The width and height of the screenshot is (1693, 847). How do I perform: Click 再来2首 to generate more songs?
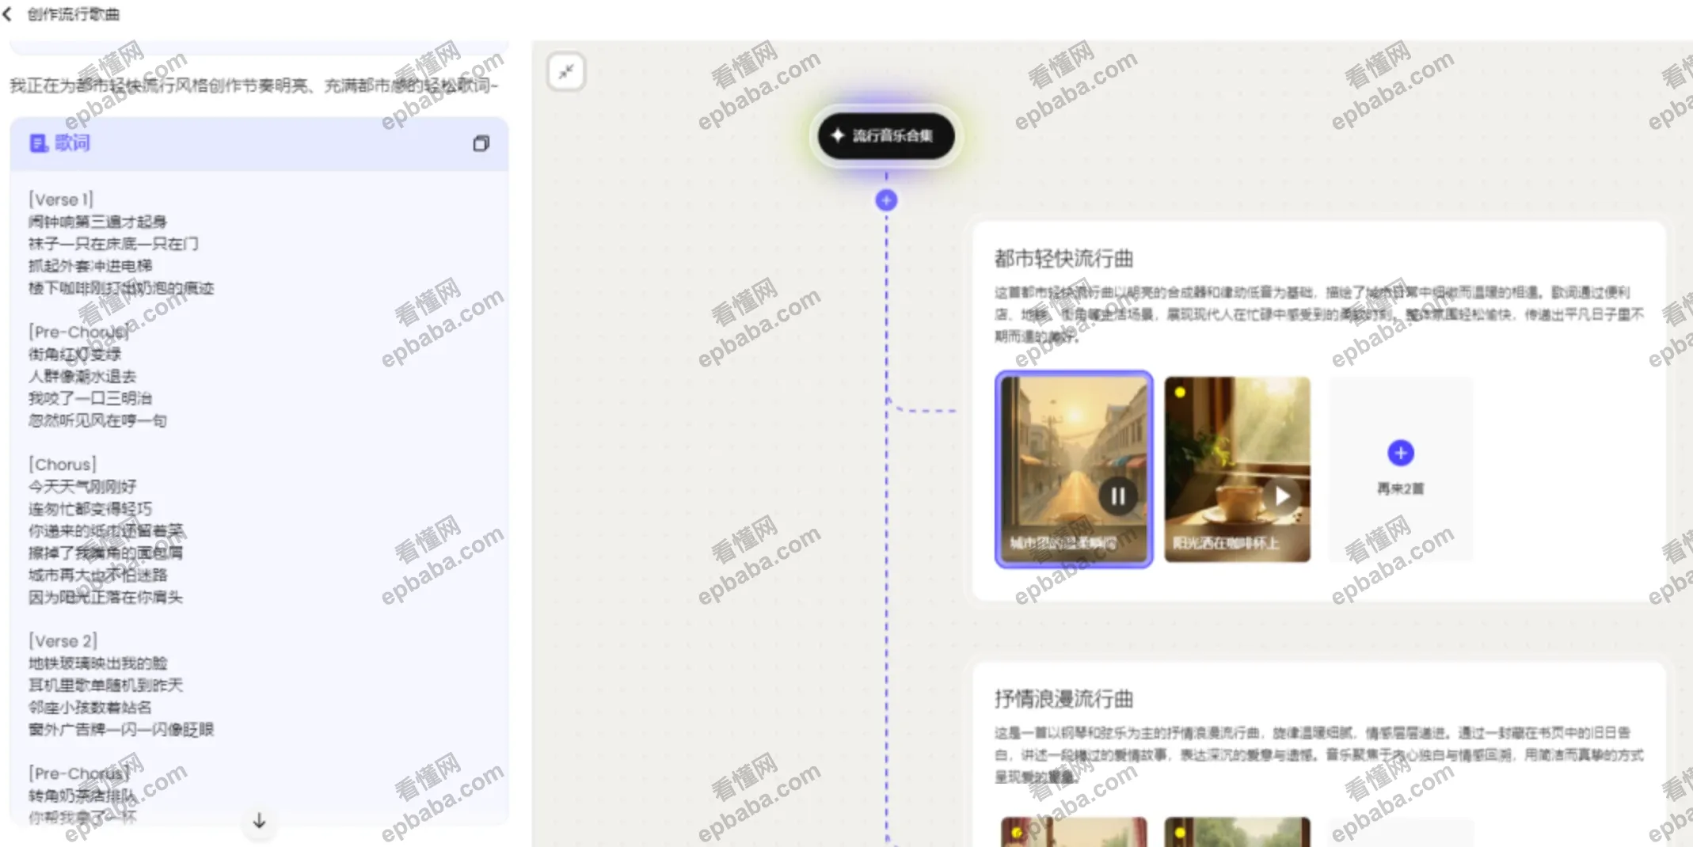pos(1400,489)
